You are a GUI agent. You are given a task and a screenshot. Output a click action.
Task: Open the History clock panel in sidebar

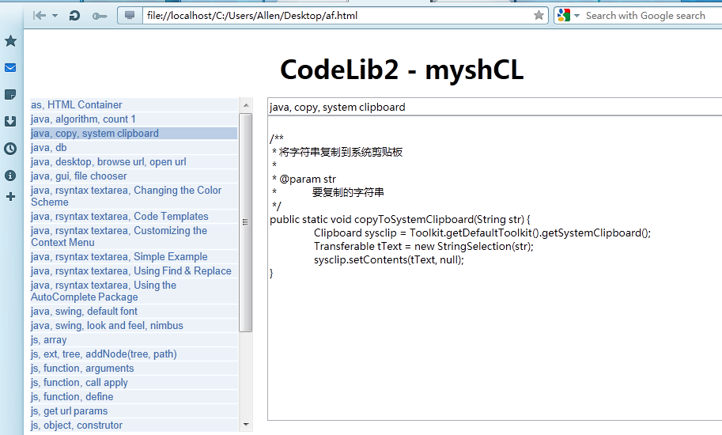pyautogui.click(x=10, y=149)
